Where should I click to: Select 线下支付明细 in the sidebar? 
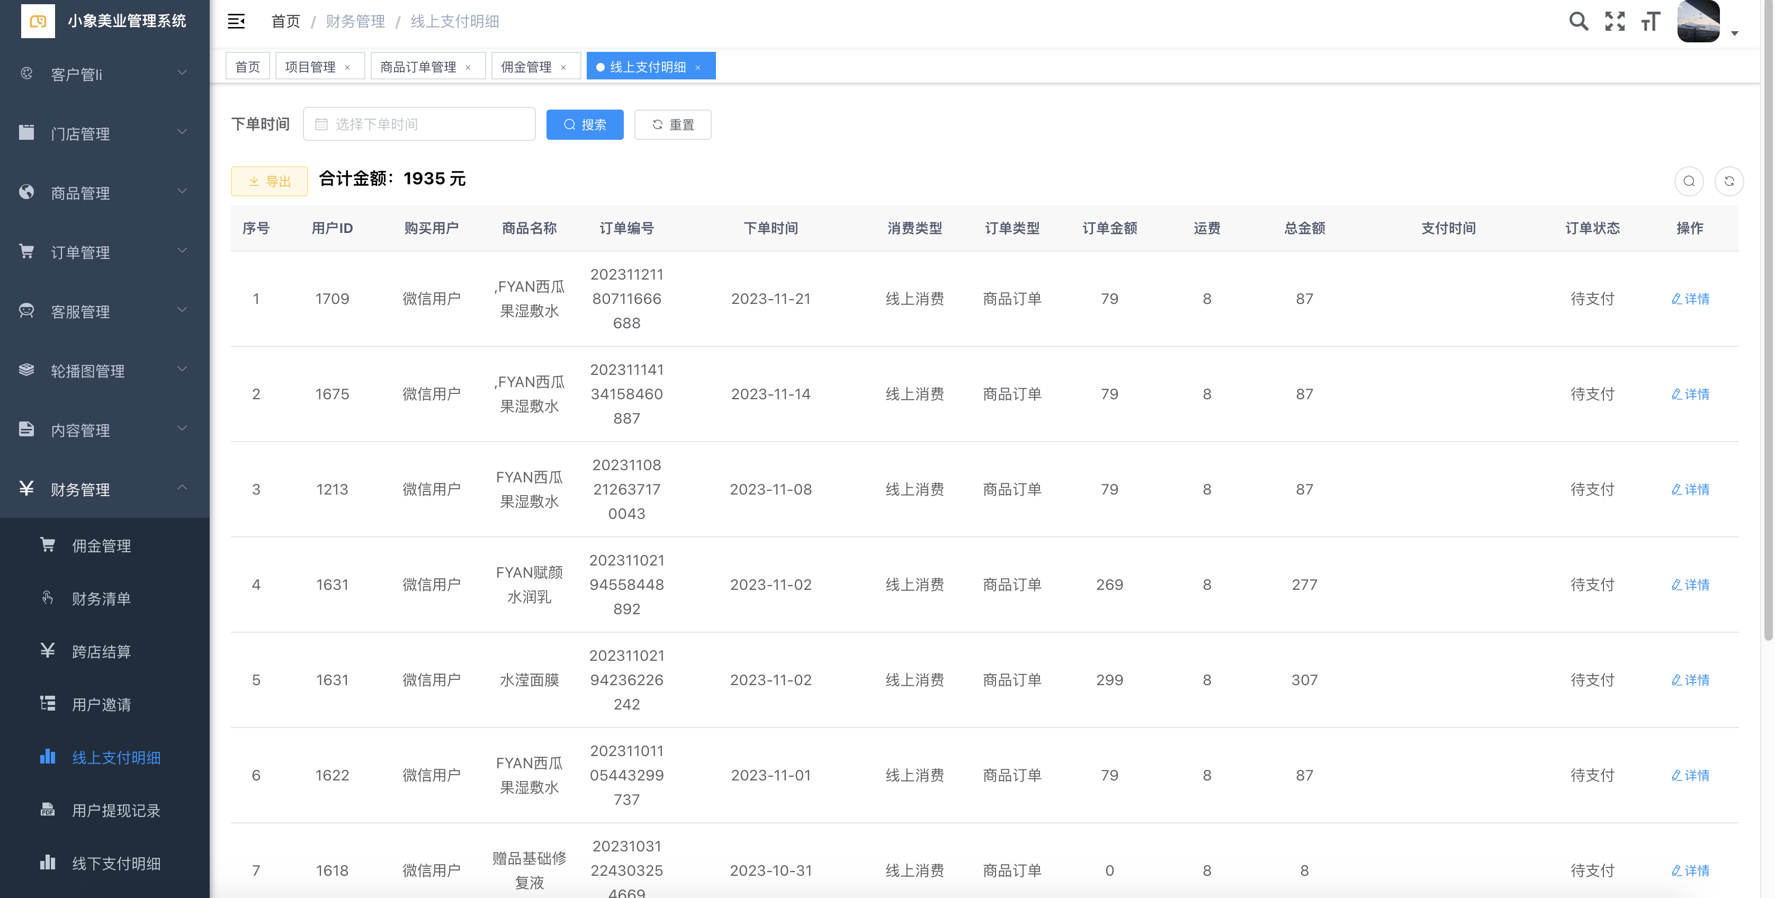coord(116,864)
